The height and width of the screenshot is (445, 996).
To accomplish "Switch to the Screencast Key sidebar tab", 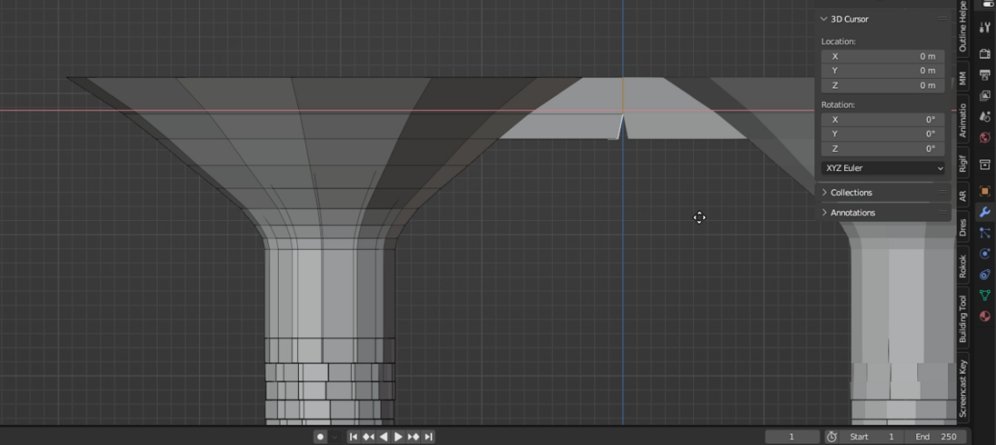I will click(x=963, y=389).
